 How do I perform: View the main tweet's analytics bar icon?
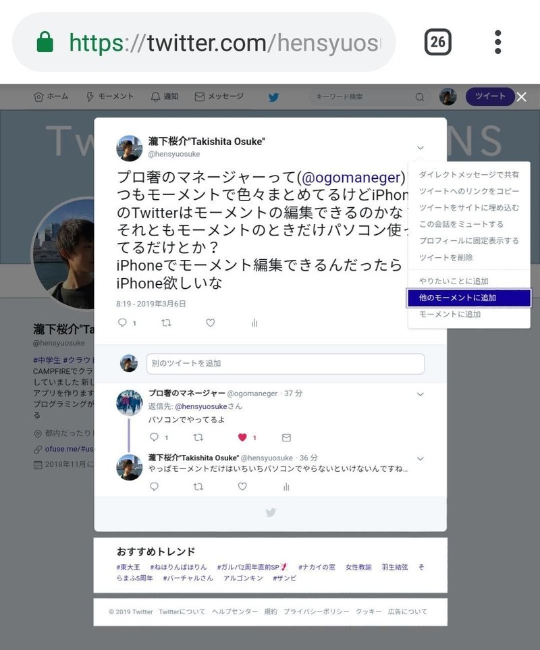coord(254,323)
